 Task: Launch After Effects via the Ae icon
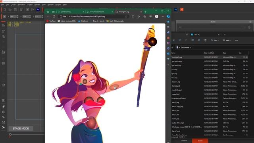coord(38,10)
